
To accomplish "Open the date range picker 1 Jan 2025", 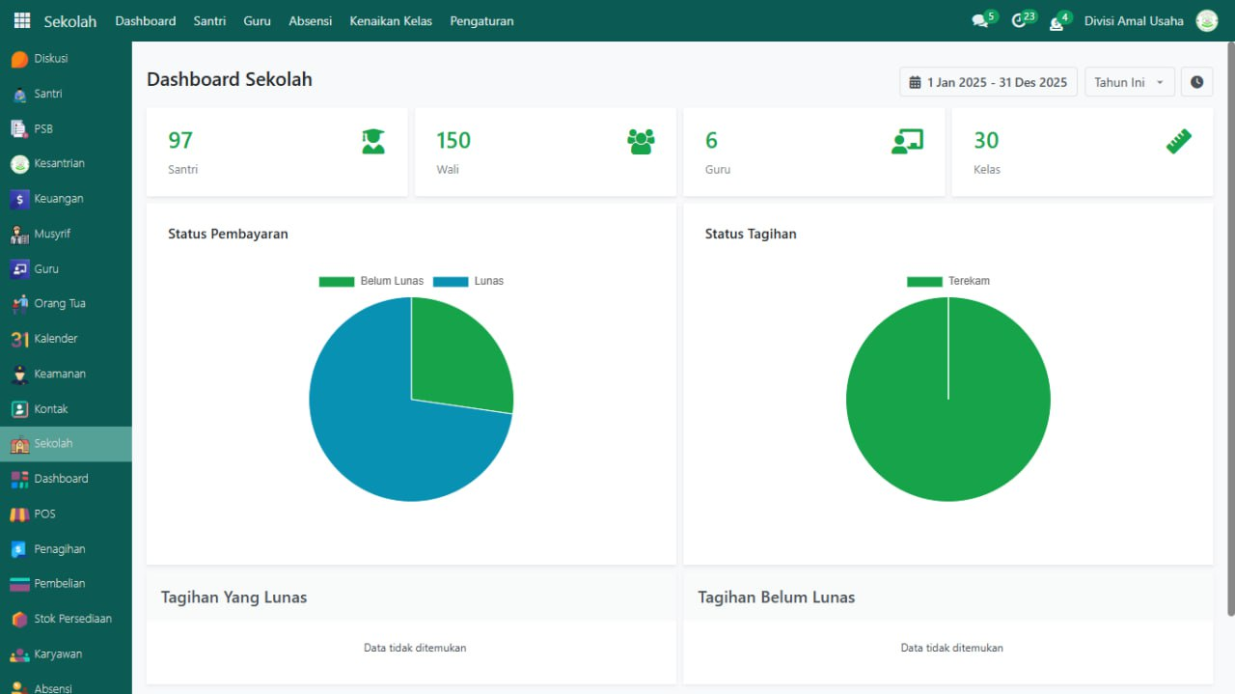I will point(988,82).
